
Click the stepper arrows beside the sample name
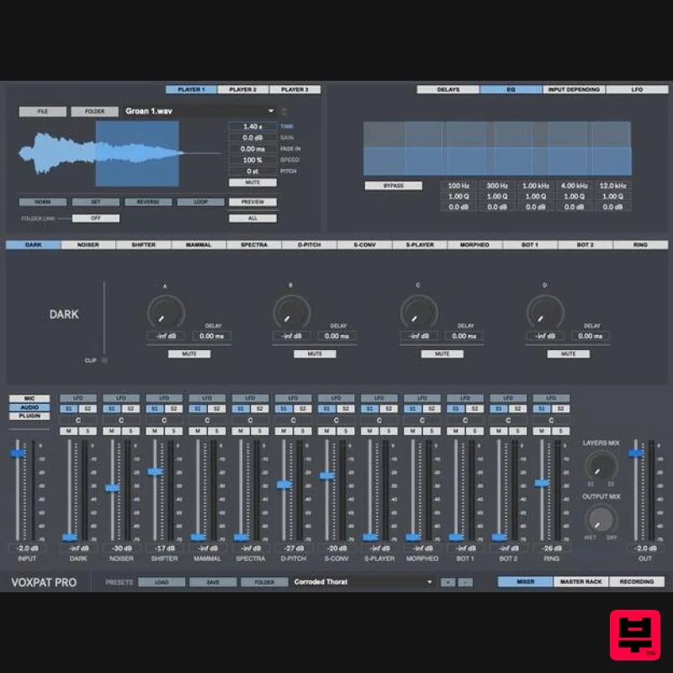click(285, 110)
